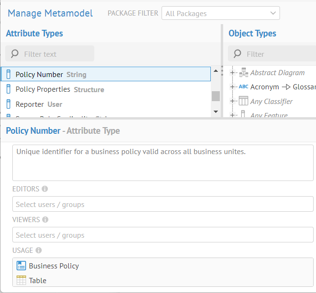
Task: Expand the Acronym tree node
Action: click(233, 87)
